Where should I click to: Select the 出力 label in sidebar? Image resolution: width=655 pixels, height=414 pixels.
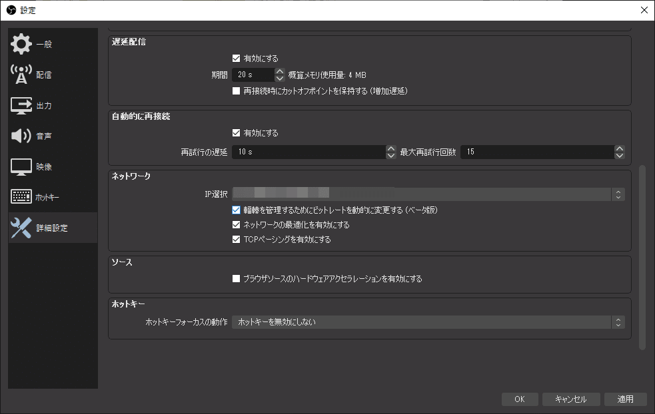coord(44,106)
